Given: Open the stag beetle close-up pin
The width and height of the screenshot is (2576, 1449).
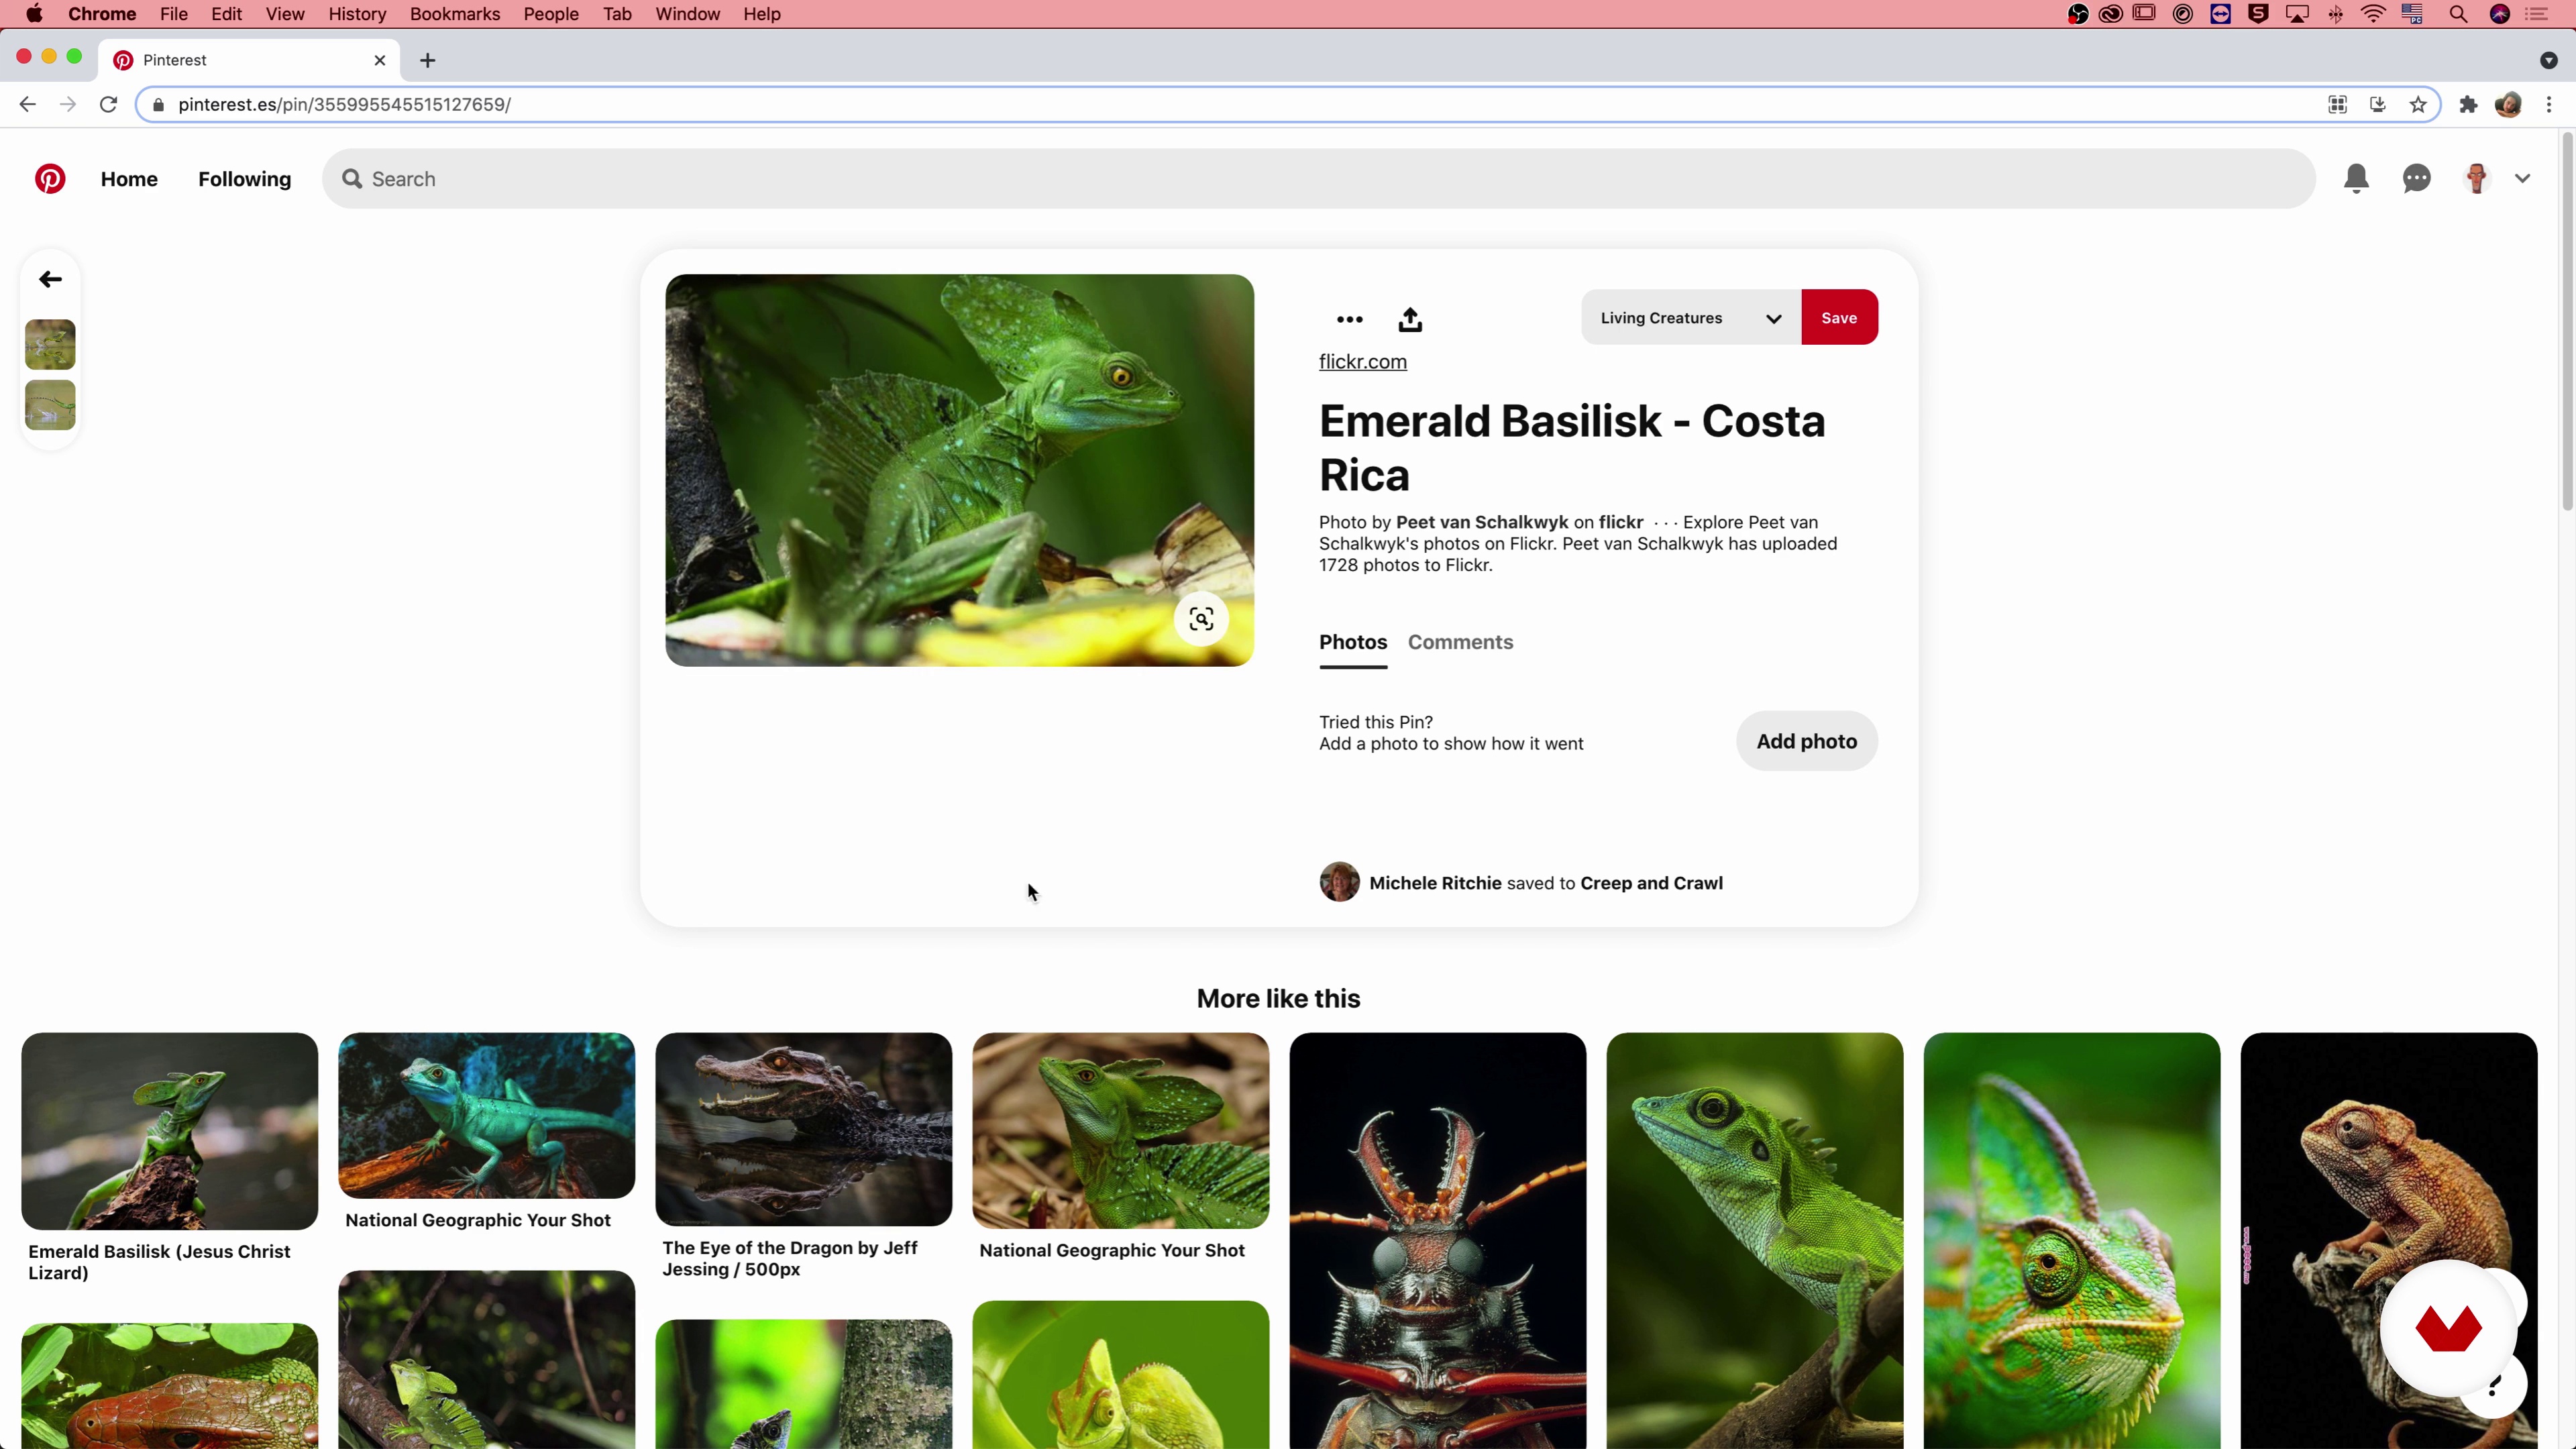Looking at the screenshot, I should tap(1437, 1241).
